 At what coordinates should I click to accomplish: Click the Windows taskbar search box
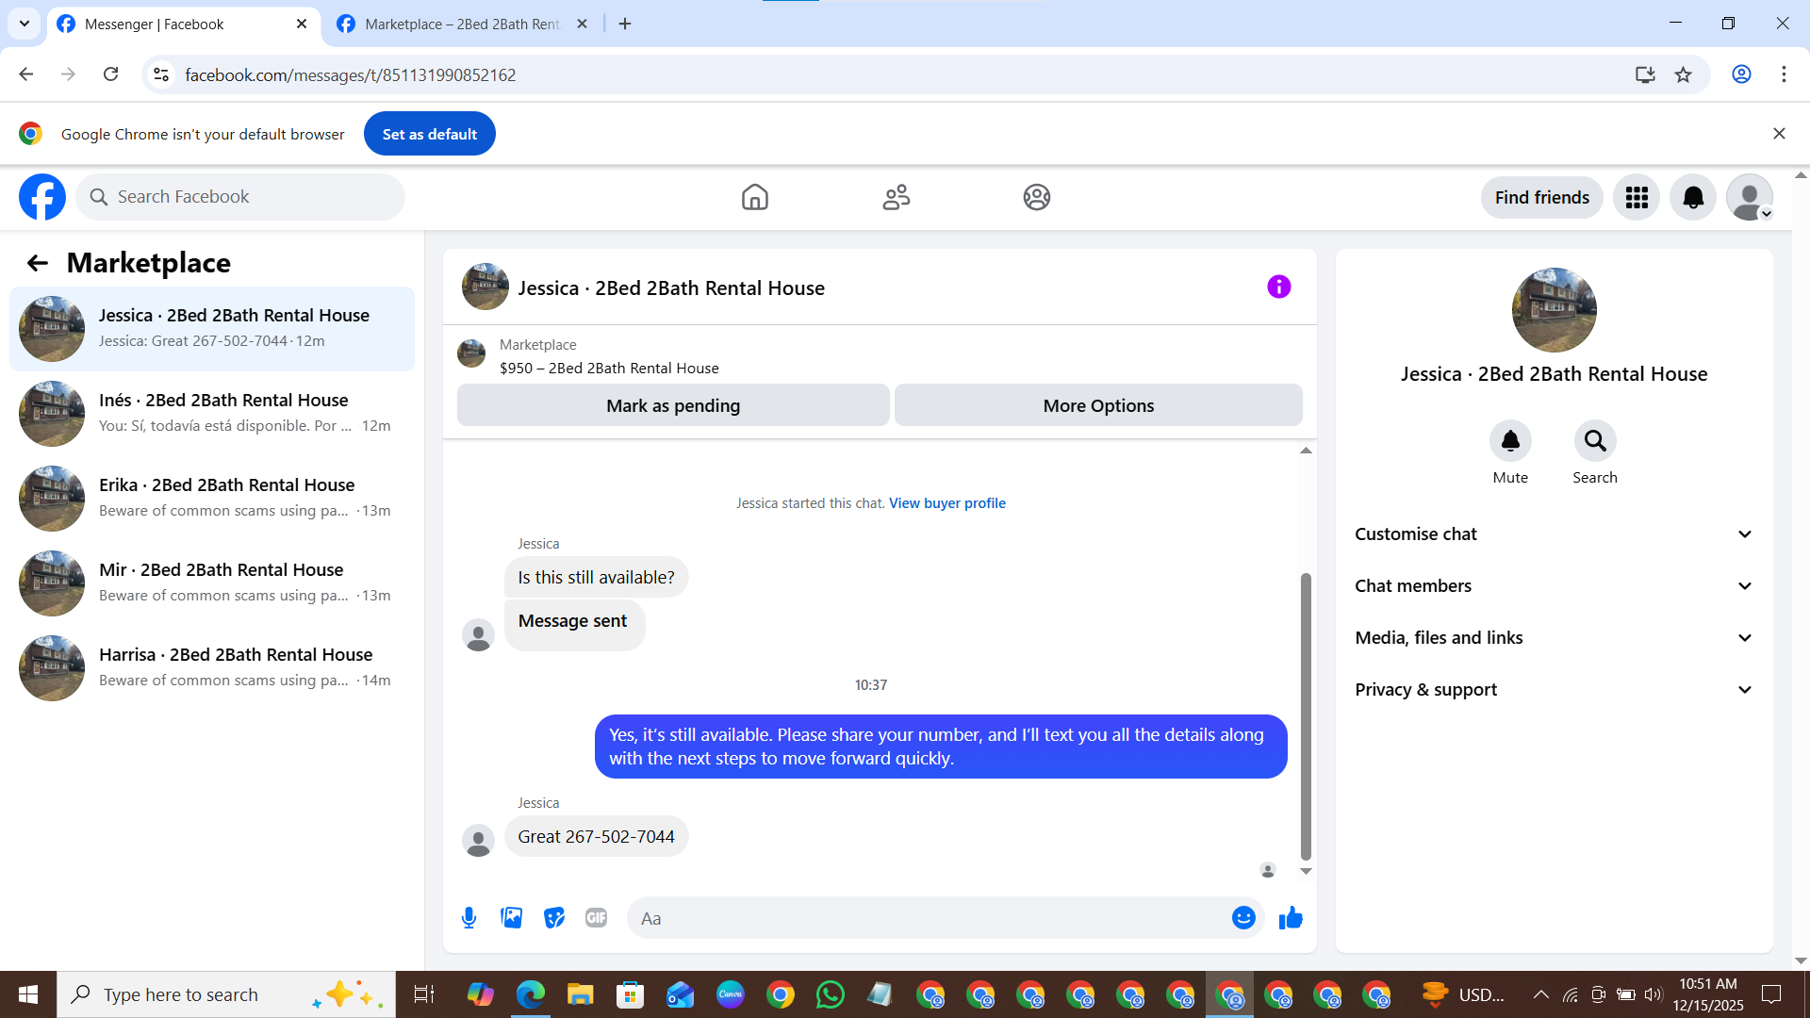(226, 994)
